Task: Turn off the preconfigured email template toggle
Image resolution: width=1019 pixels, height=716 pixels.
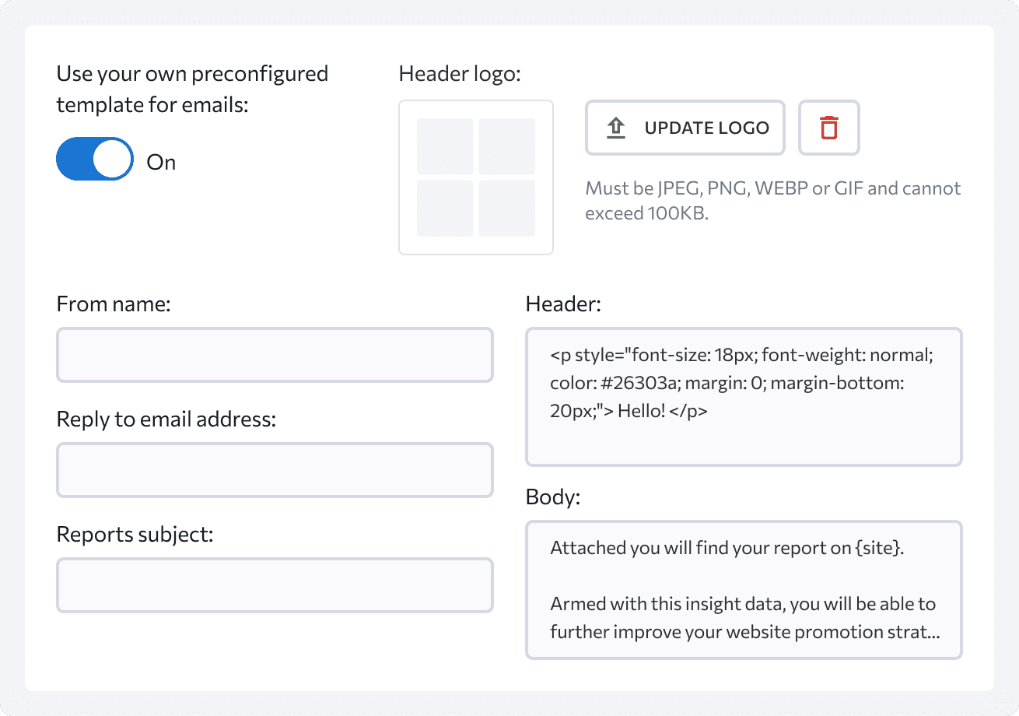Action: 95,160
